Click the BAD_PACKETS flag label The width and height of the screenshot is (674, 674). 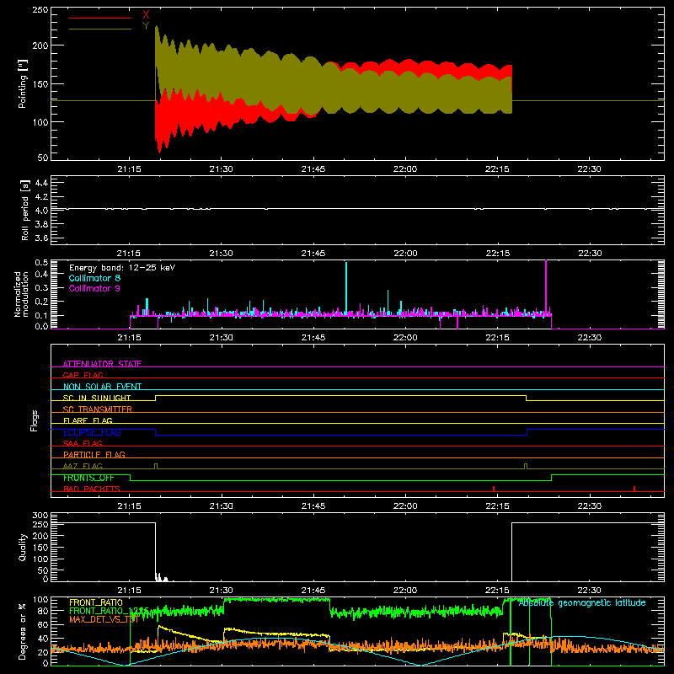92,489
